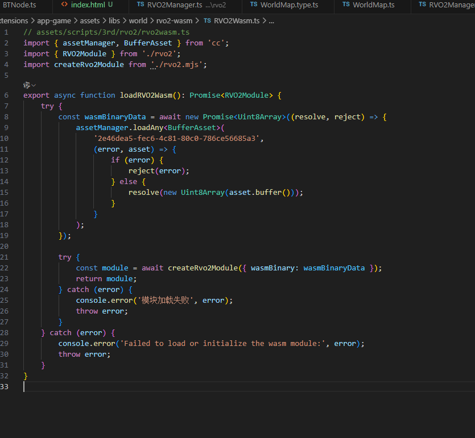The width and height of the screenshot is (475, 438).
Task: Click the './rvo2.mjs' import path
Action: [176, 64]
